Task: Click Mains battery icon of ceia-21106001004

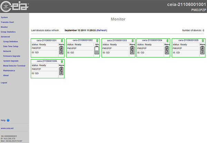Action: [167, 50]
